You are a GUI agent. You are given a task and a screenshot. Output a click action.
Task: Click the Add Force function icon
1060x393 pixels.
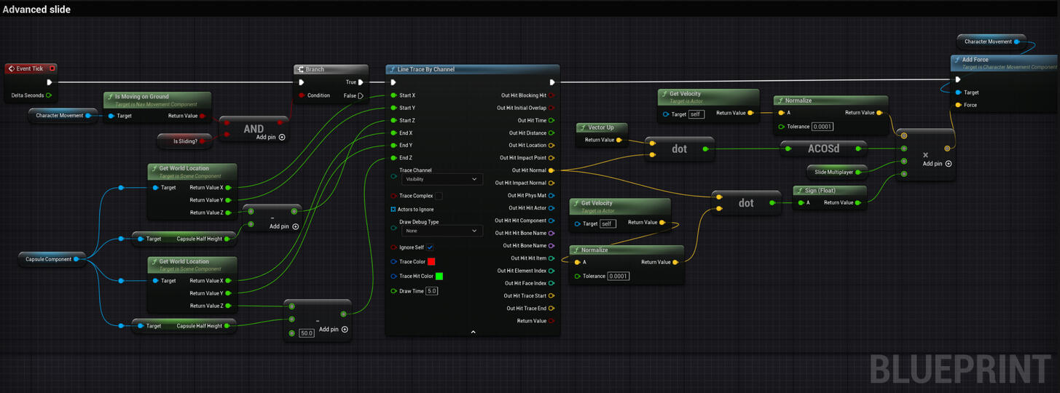point(957,60)
